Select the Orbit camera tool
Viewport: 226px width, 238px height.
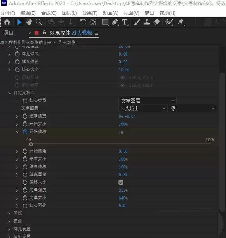[51, 22]
